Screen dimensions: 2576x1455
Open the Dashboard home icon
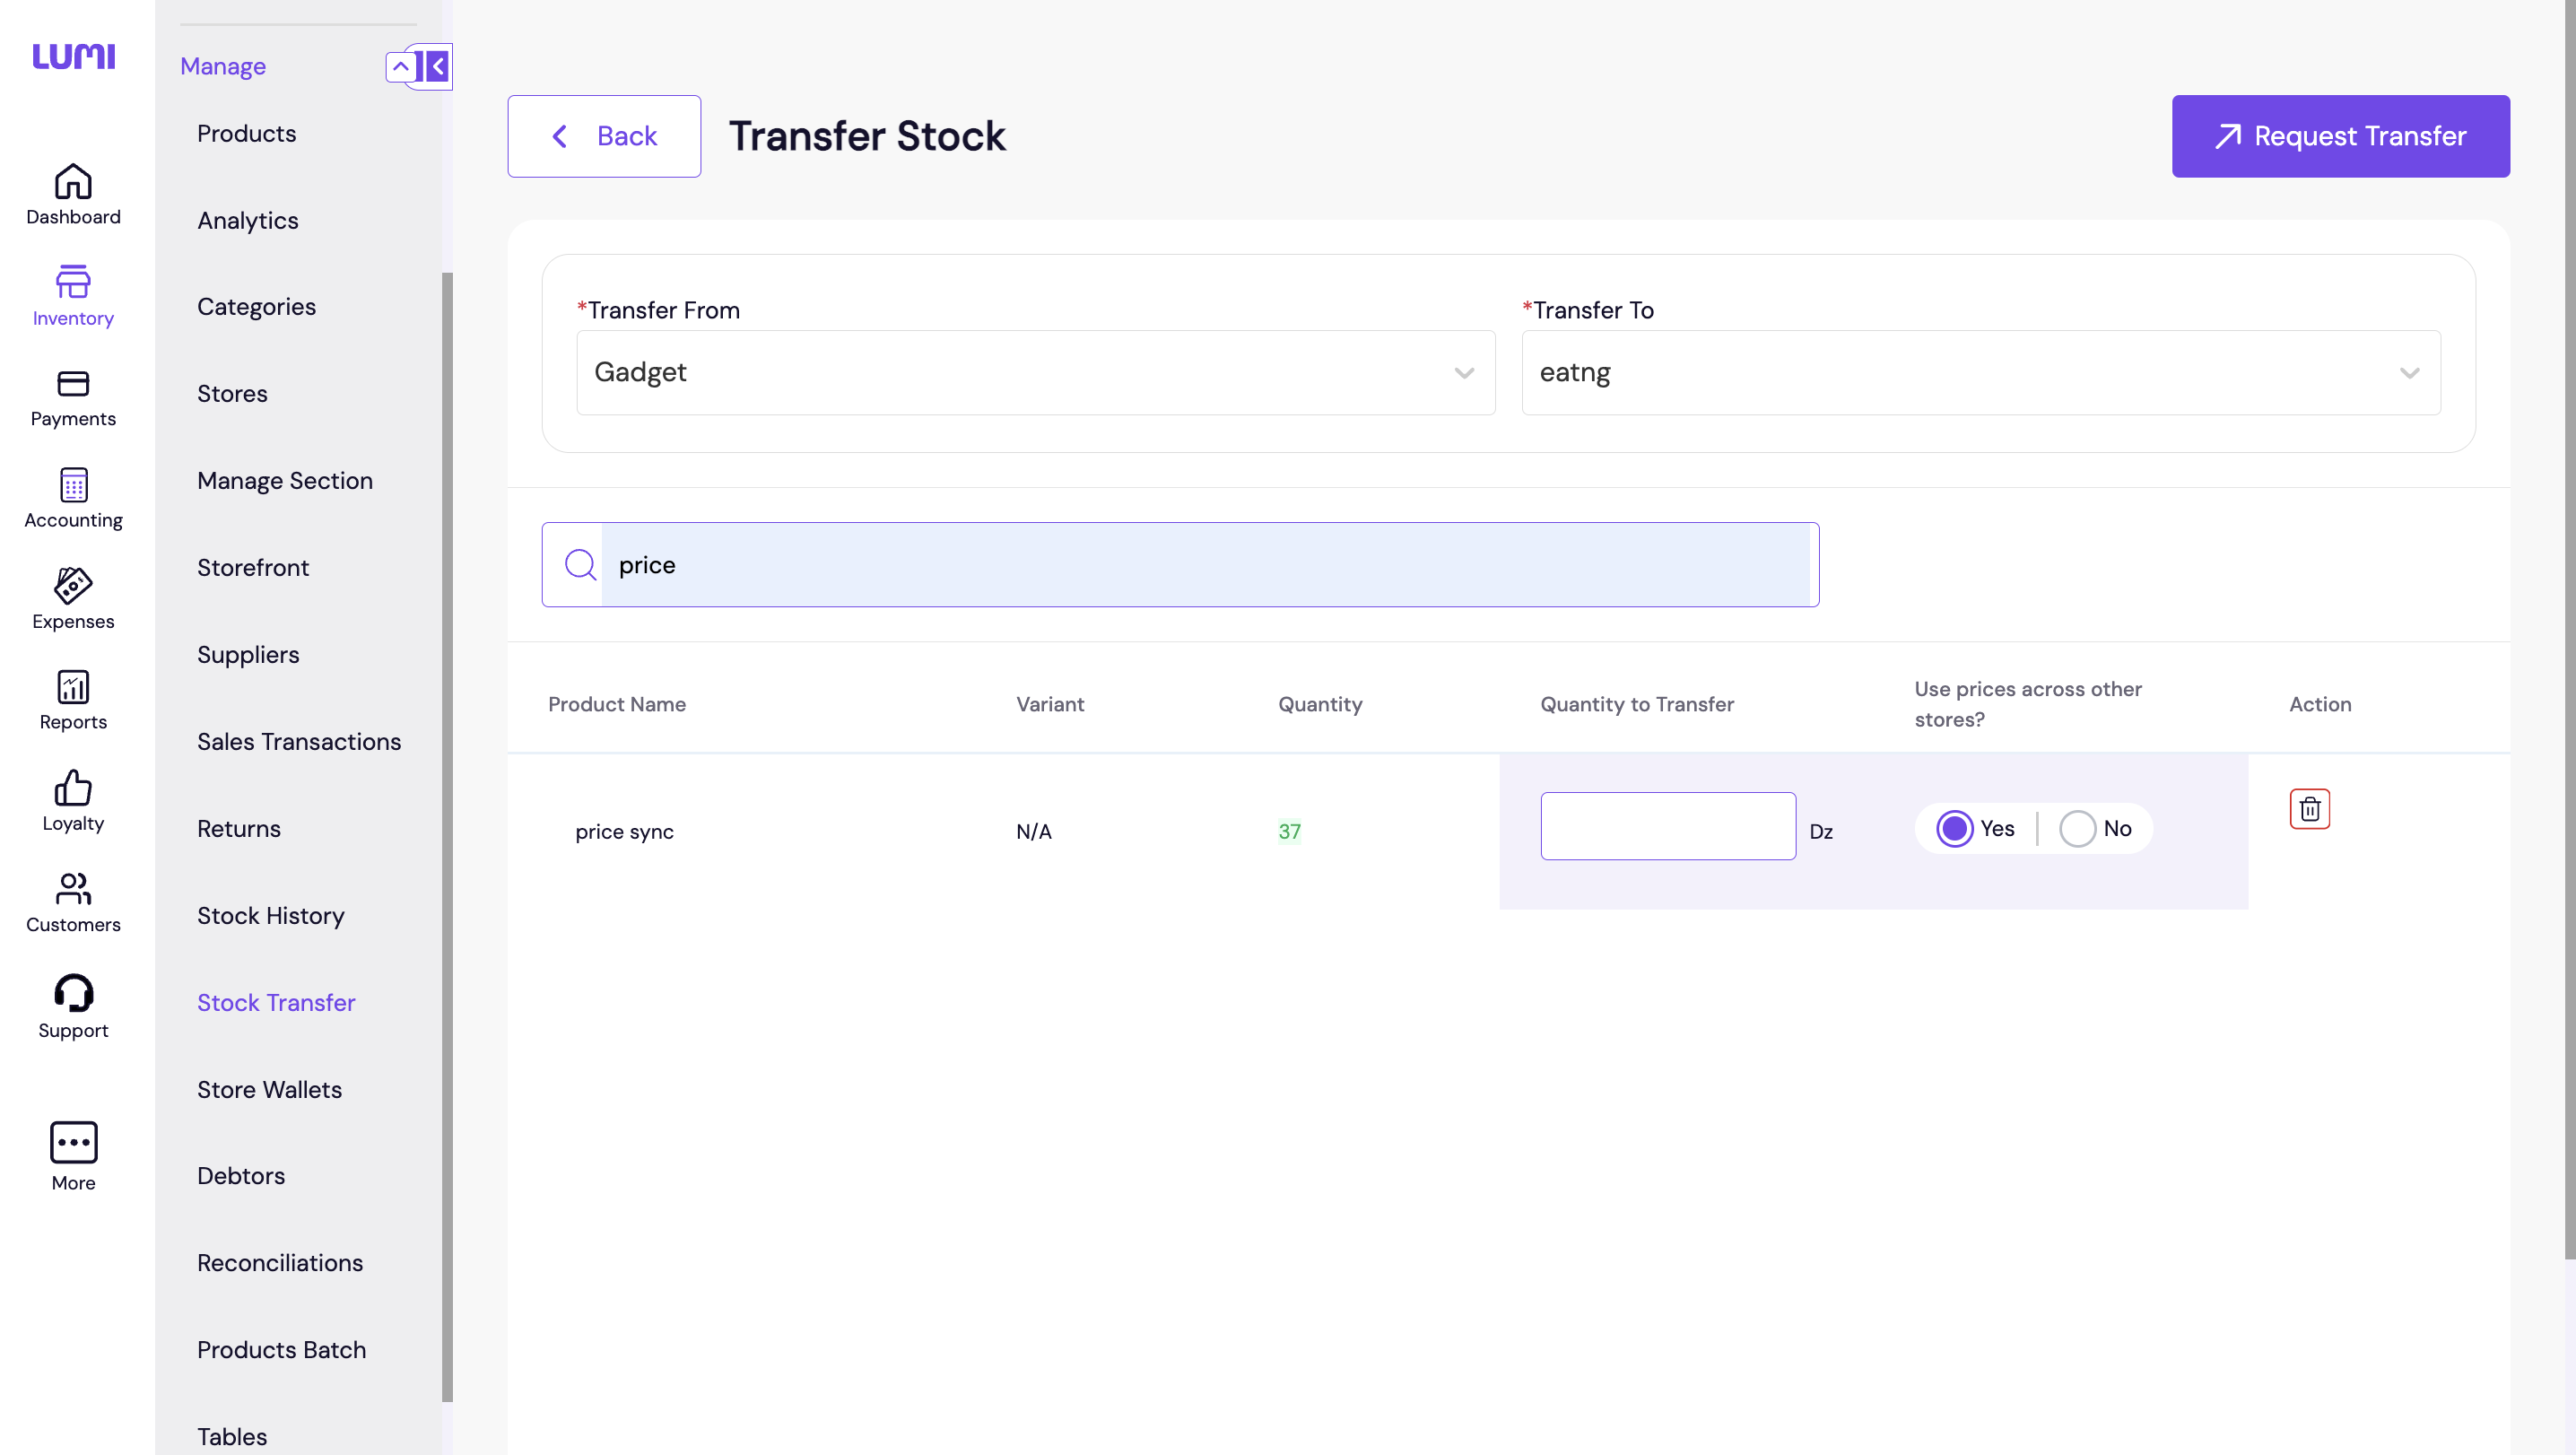73,182
